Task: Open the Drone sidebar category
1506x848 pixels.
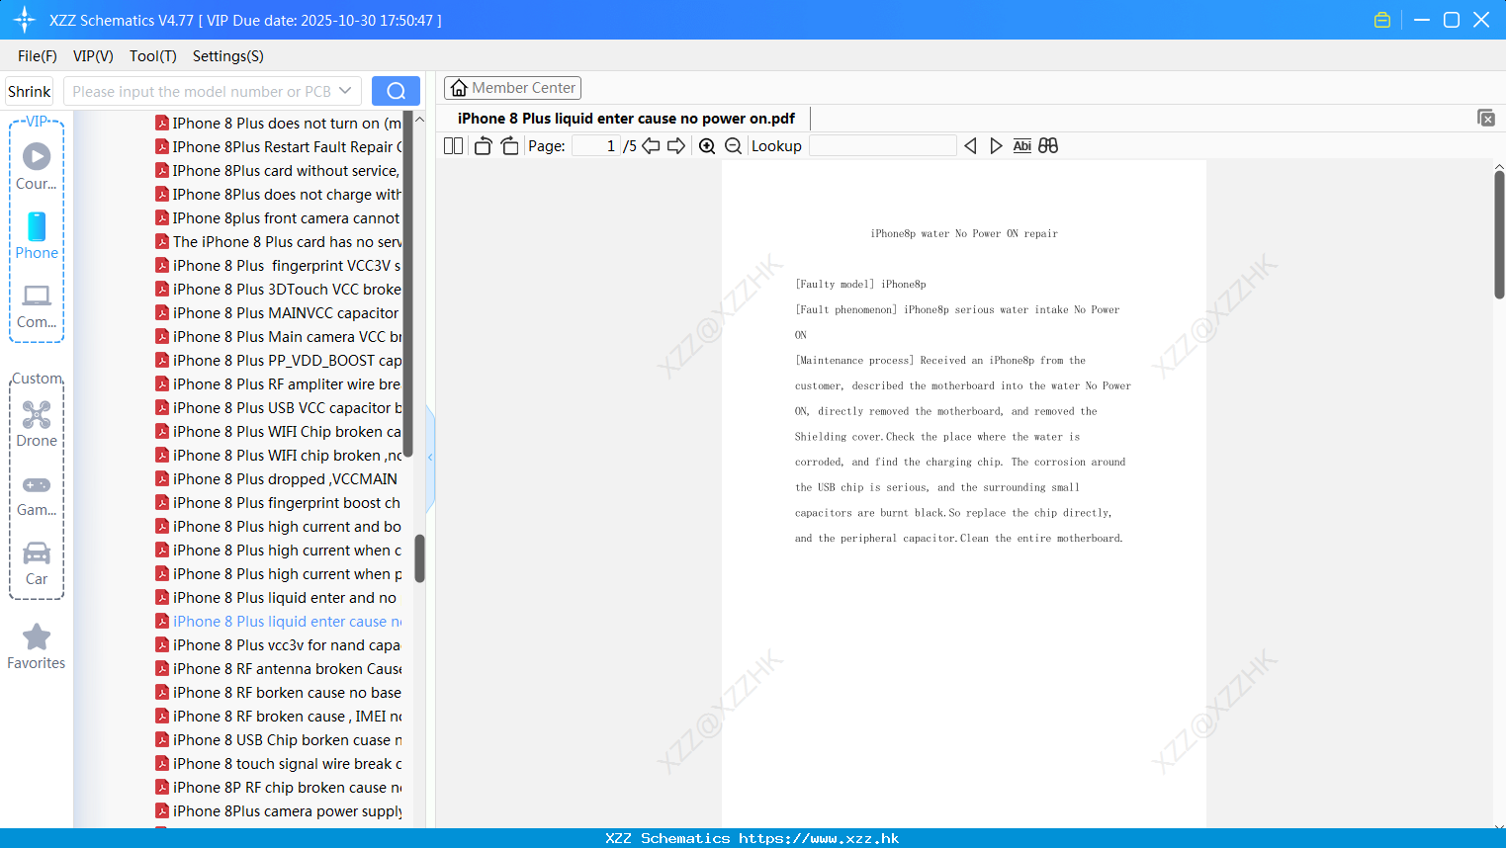Action: pos(37,424)
